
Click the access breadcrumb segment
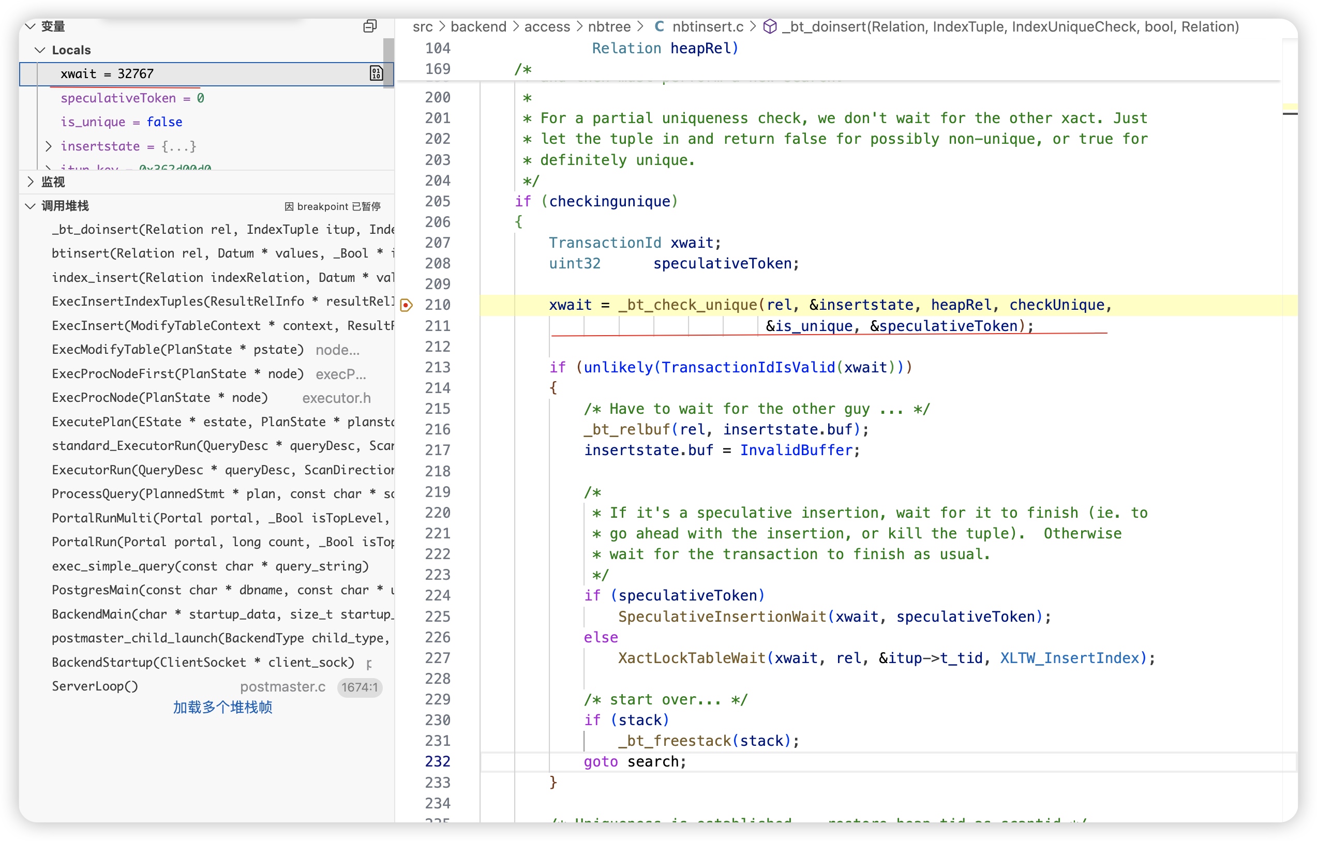point(547,26)
